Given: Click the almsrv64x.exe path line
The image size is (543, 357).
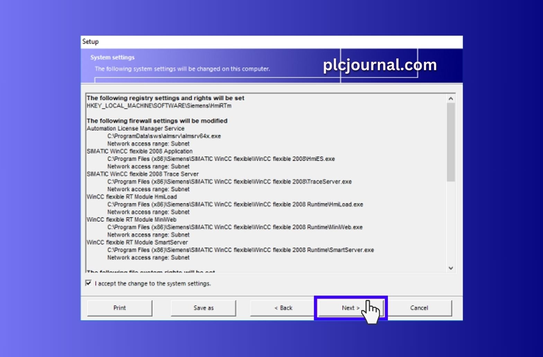Looking at the screenshot, I should (164, 136).
